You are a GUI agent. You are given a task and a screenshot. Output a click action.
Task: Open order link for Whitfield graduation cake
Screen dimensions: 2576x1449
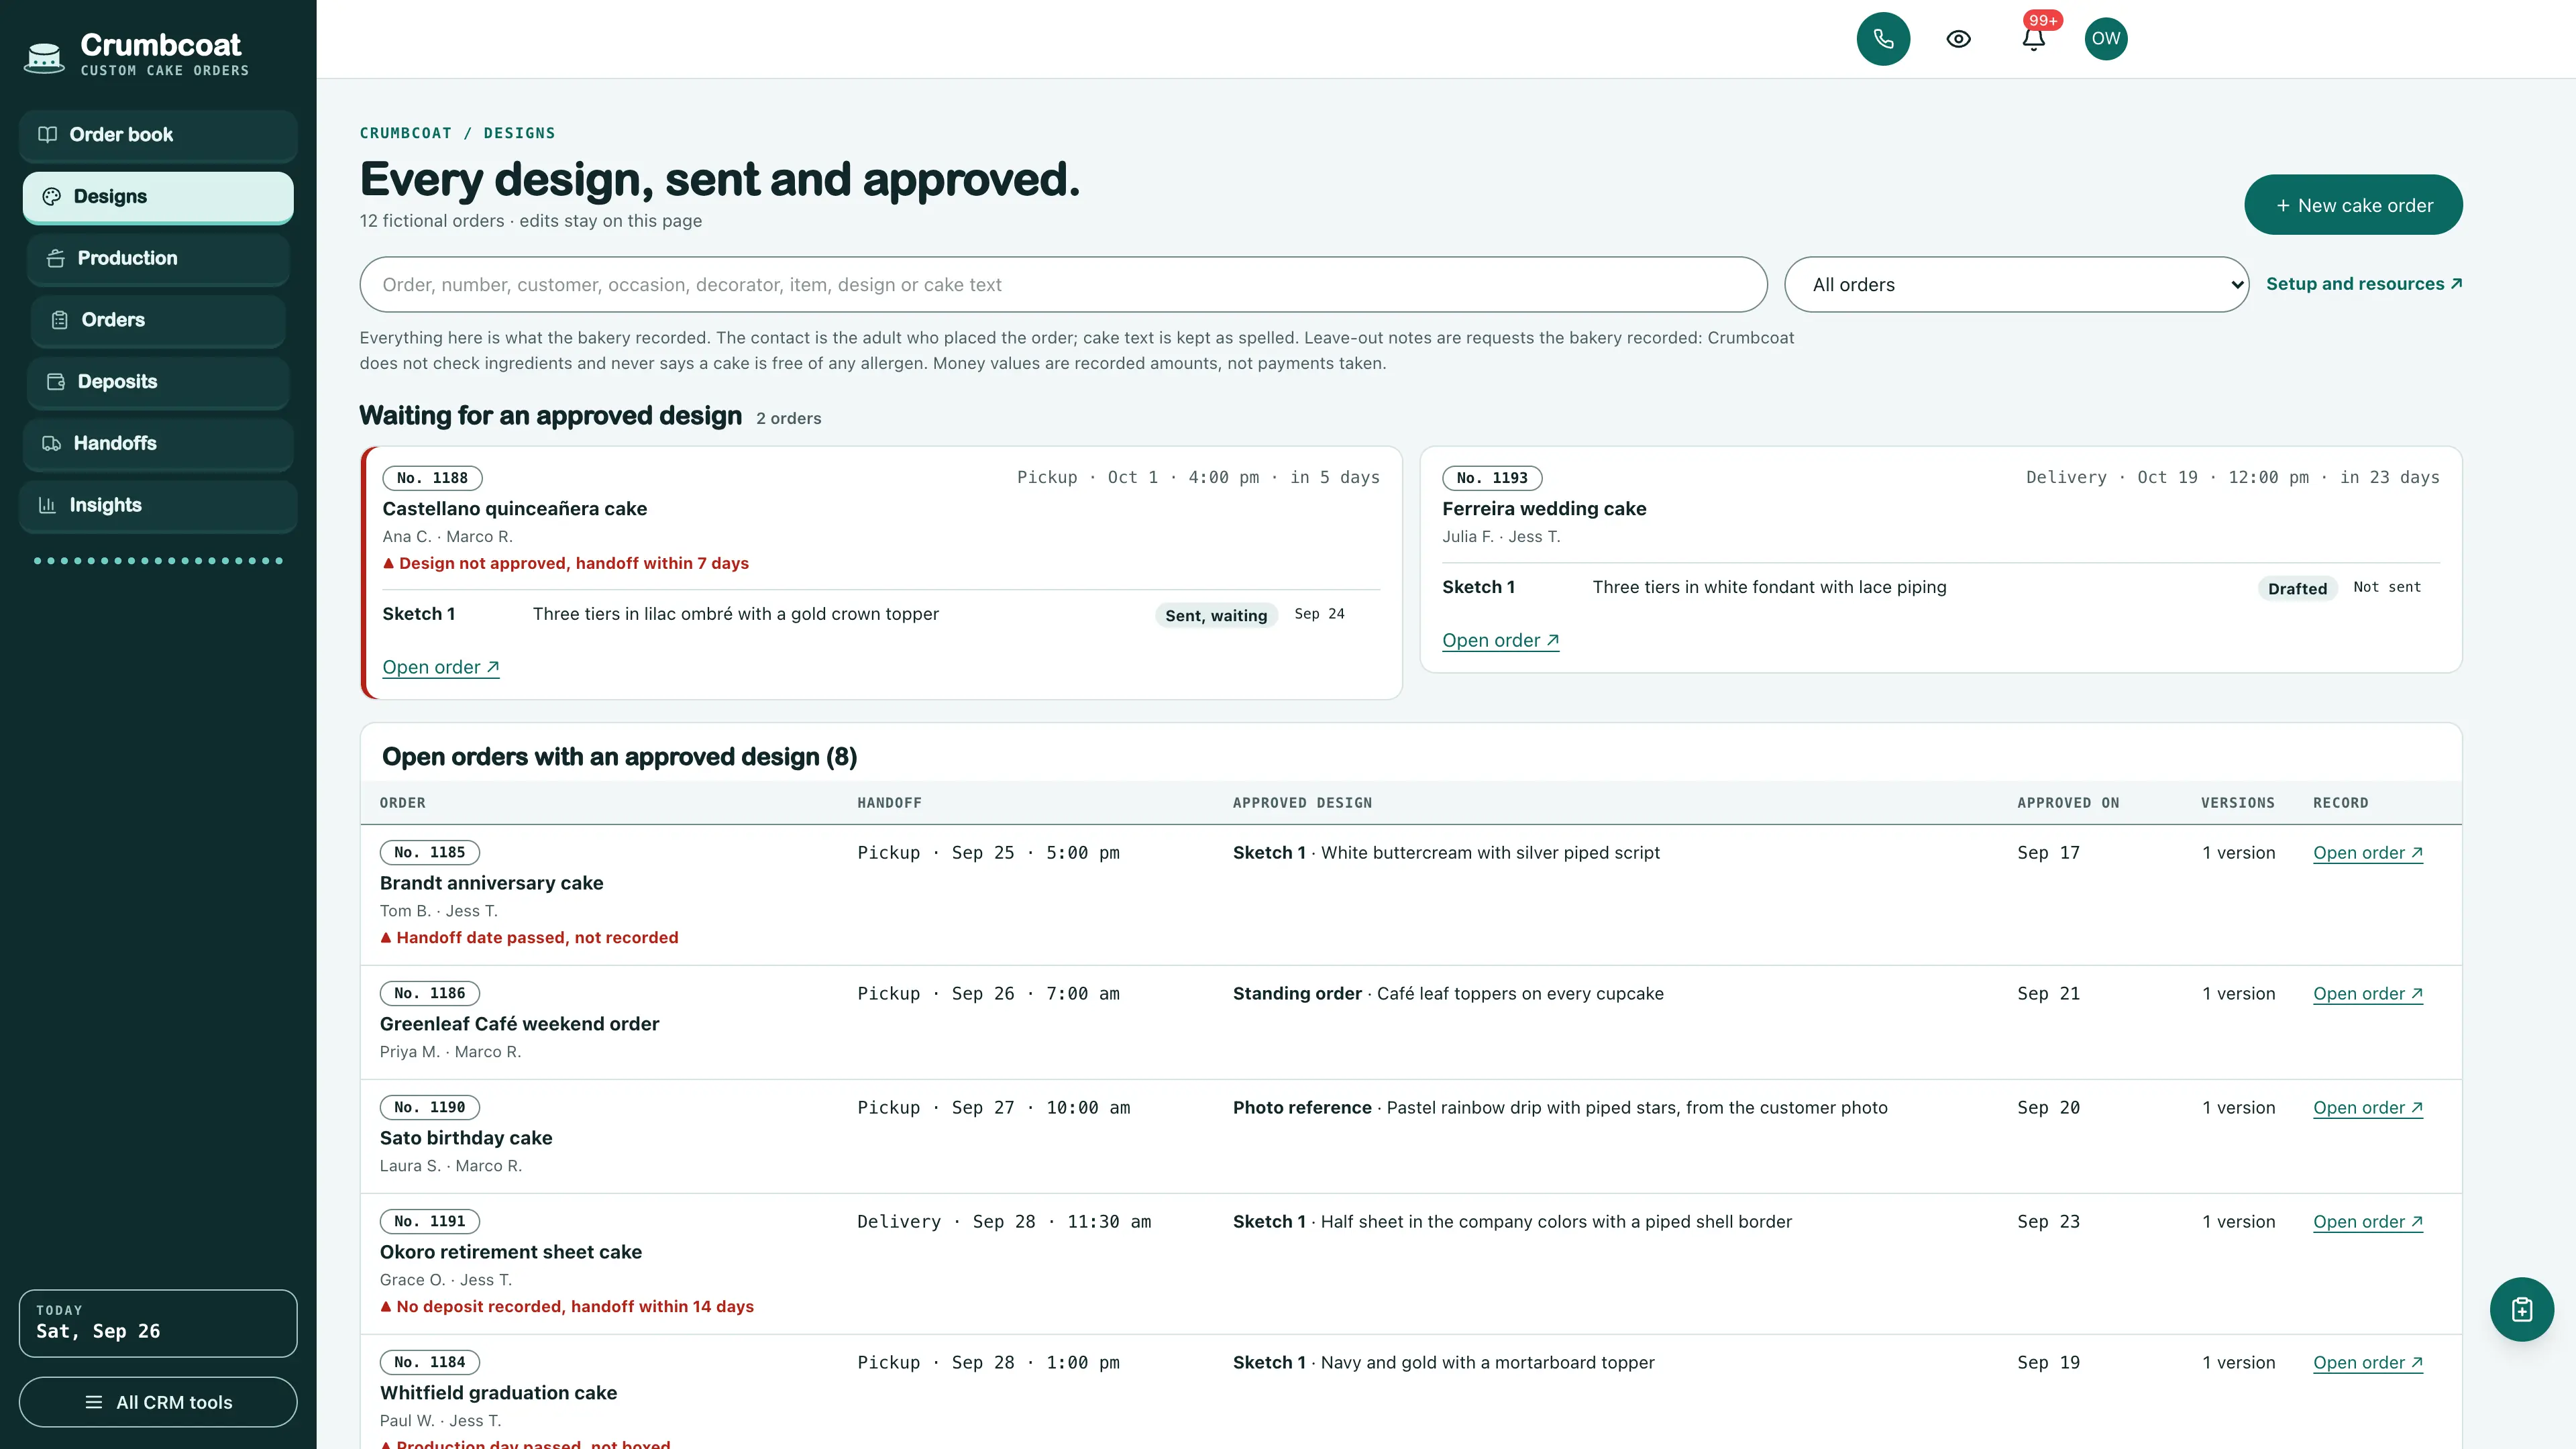pyautogui.click(x=2367, y=1363)
